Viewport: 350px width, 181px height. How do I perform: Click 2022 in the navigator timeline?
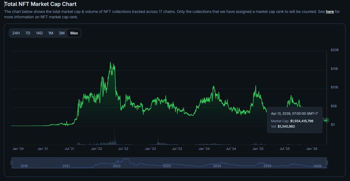(x=117, y=166)
